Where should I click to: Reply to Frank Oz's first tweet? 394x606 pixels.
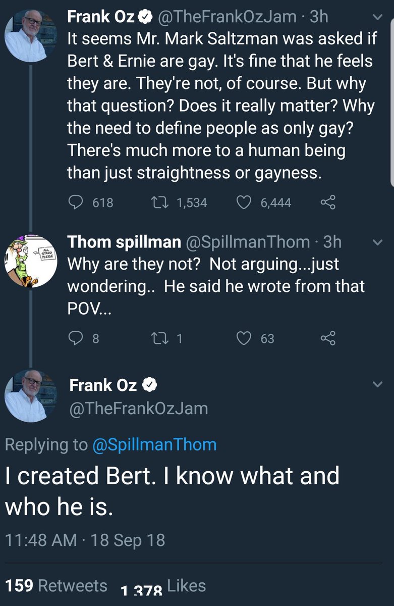point(76,203)
